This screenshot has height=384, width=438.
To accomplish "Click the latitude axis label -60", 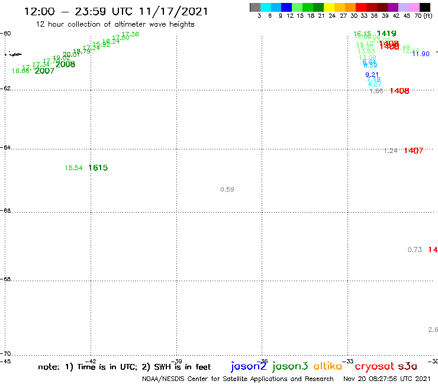I will 5,34.
